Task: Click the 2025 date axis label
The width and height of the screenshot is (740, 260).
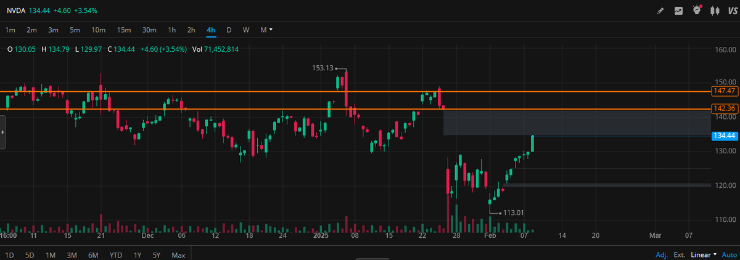Action: click(x=321, y=235)
